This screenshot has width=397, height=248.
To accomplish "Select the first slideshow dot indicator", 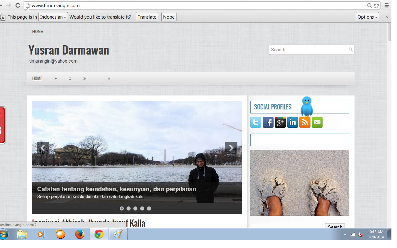I will click(x=122, y=209).
